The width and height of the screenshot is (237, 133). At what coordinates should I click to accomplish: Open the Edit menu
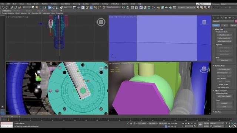[x=8, y=4]
